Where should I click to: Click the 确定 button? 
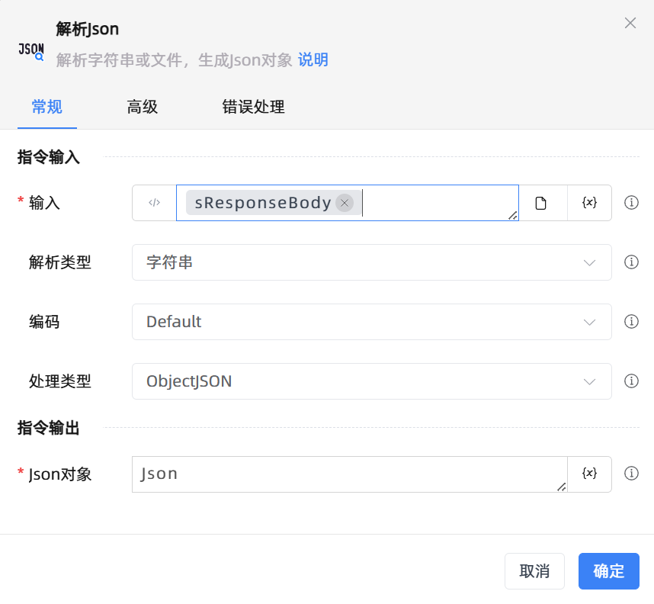(x=608, y=571)
